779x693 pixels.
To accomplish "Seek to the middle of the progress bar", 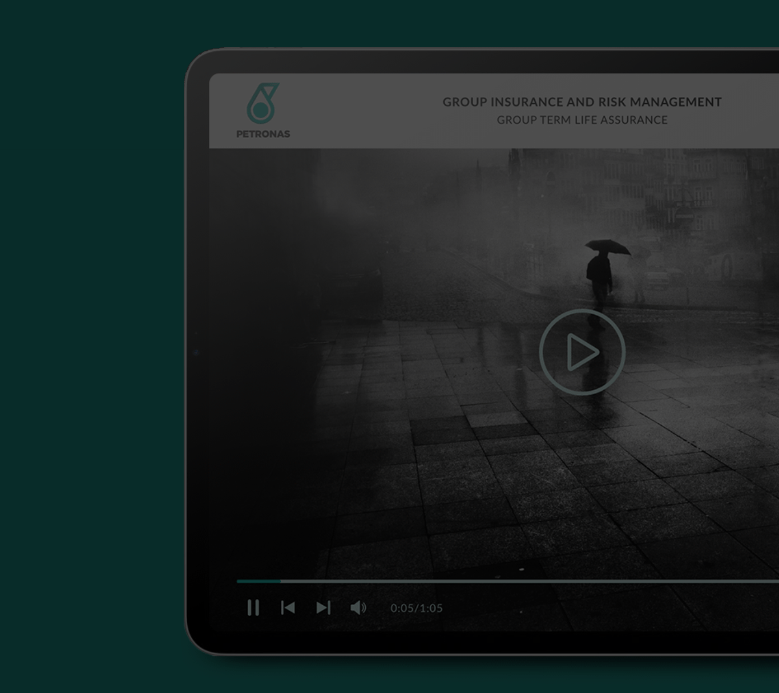I will pos(508,581).
